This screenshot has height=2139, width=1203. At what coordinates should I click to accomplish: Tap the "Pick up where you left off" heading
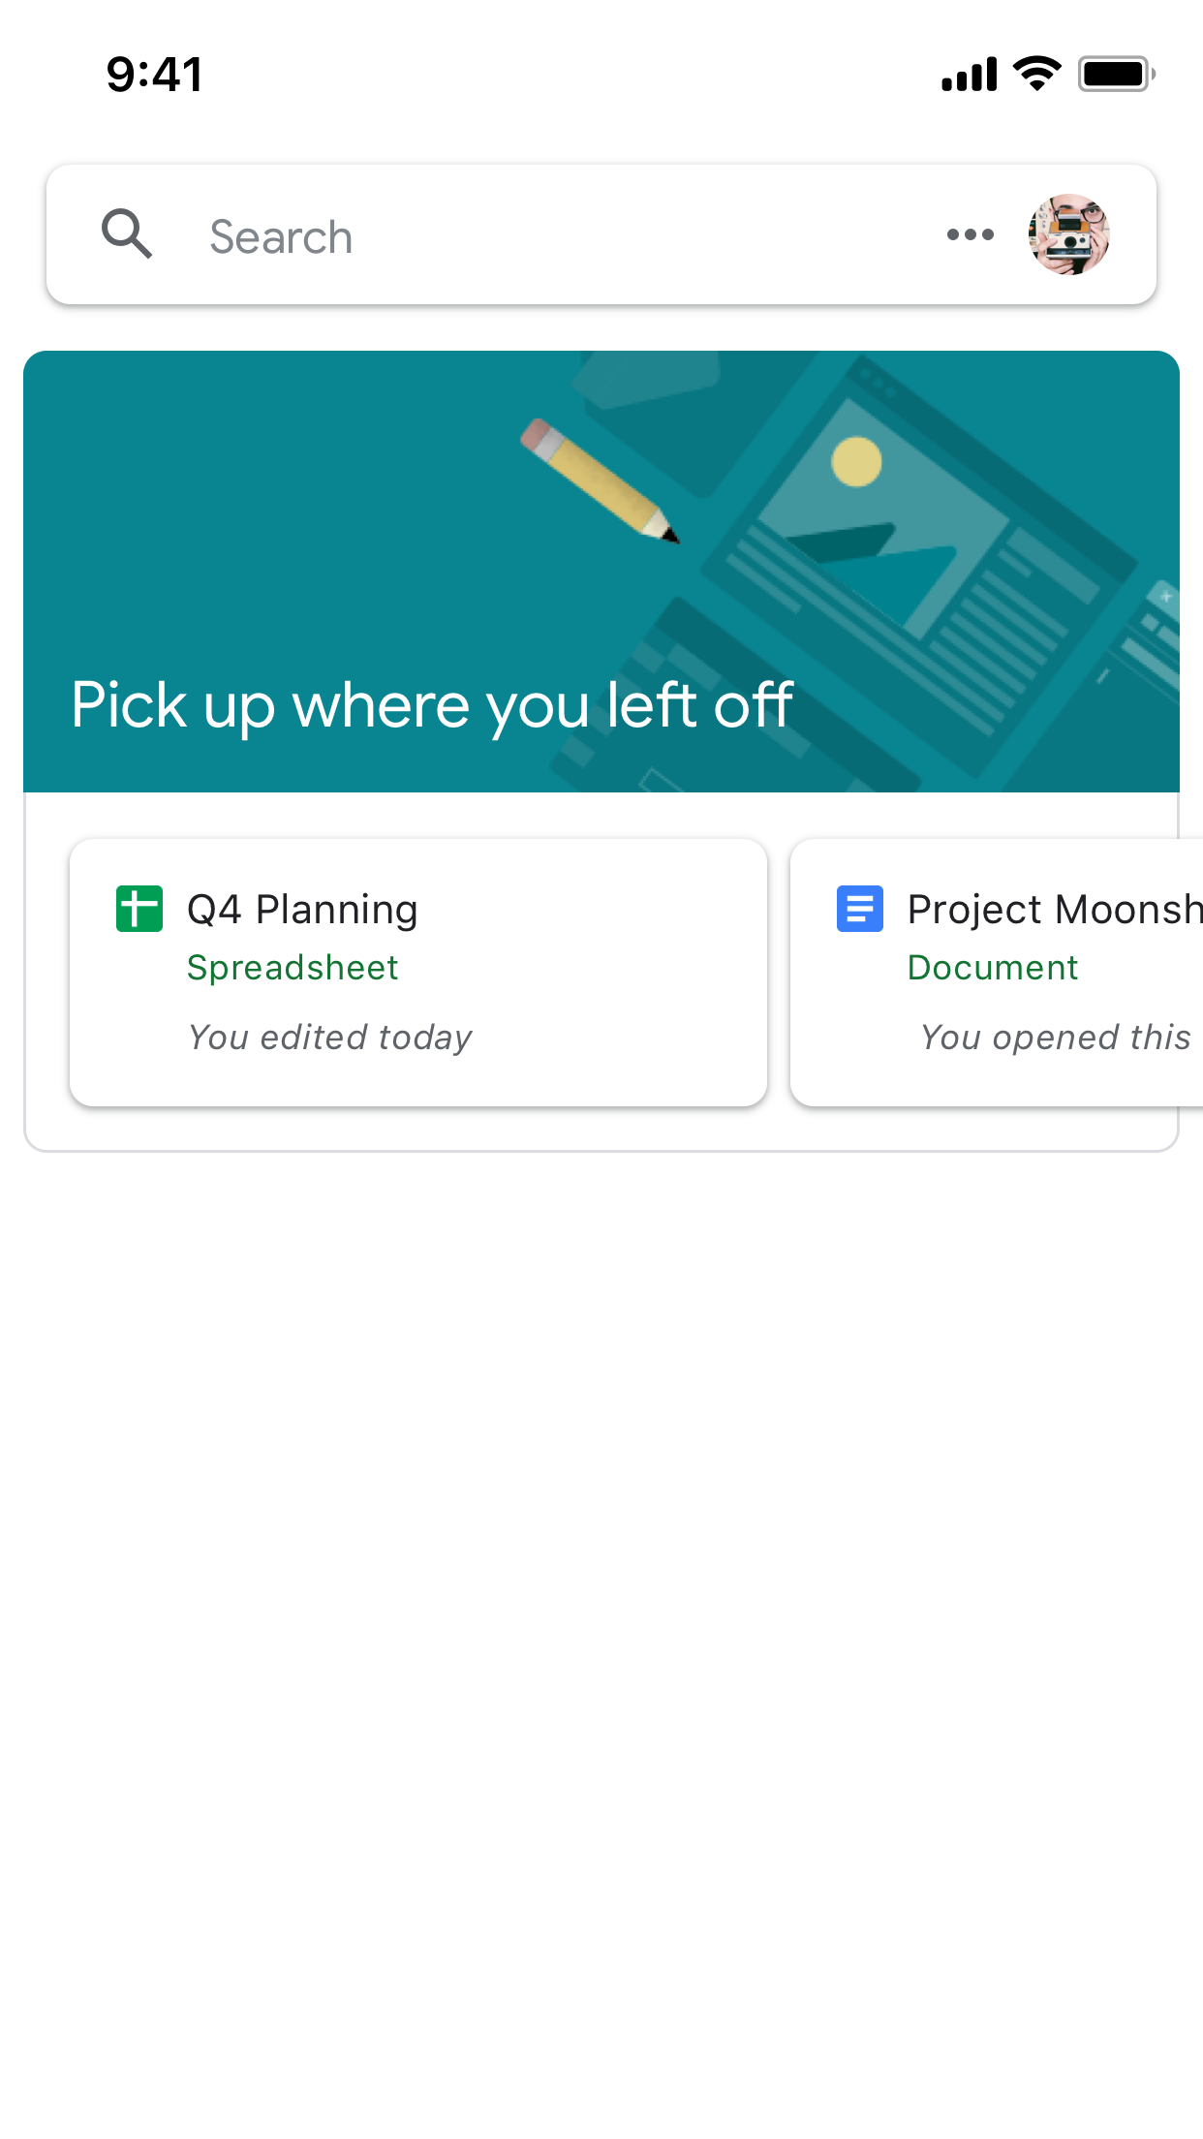pos(432,705)
